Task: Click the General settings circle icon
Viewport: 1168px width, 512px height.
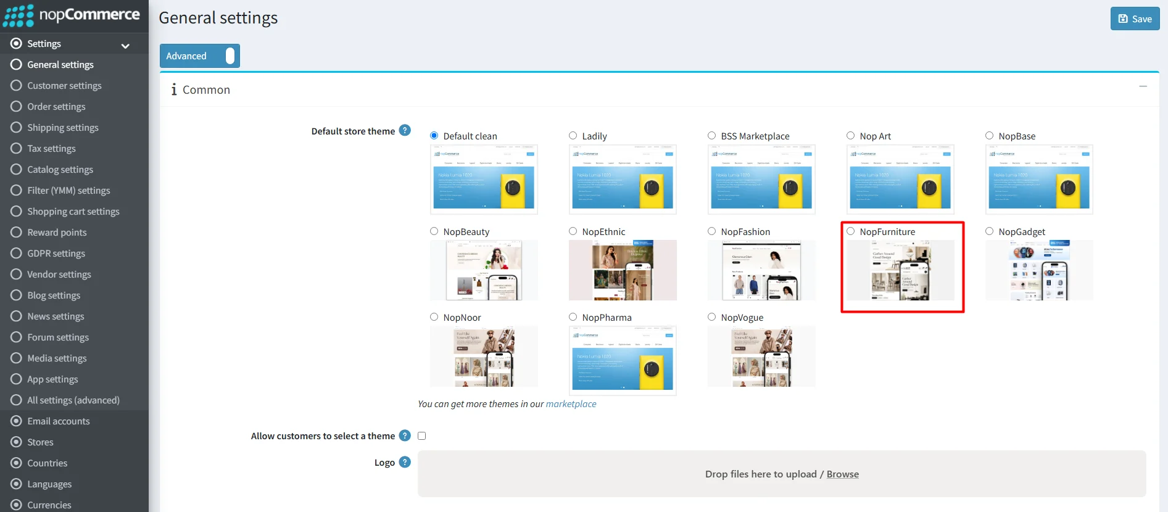Action: pyautogui.click(x=16, y=64)
